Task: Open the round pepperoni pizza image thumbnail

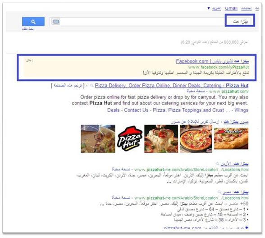Action: pyautogui.click(x=196, y=139)
